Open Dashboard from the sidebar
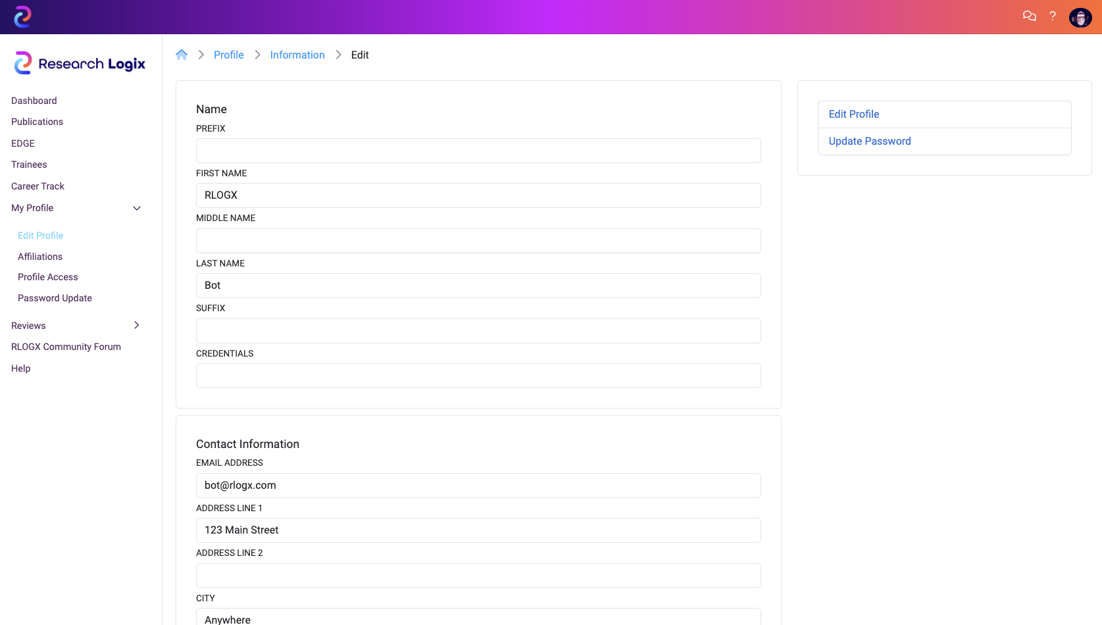Screen dimensions: 1102x625 pyautogui.click(x=34, y=101)
